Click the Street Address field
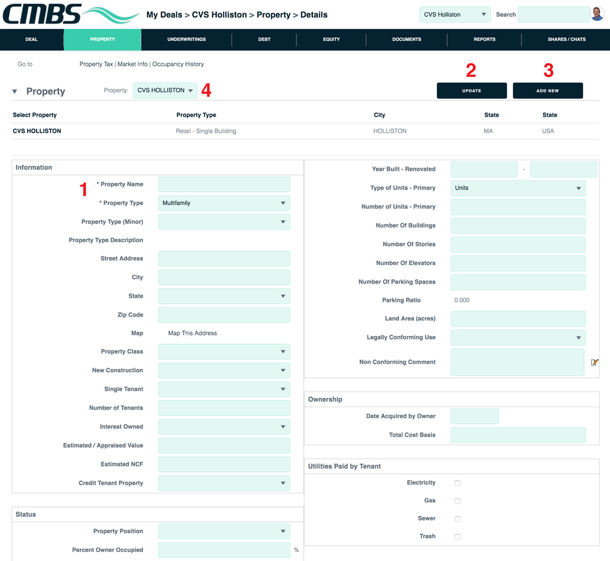 (x=224, y=259)
